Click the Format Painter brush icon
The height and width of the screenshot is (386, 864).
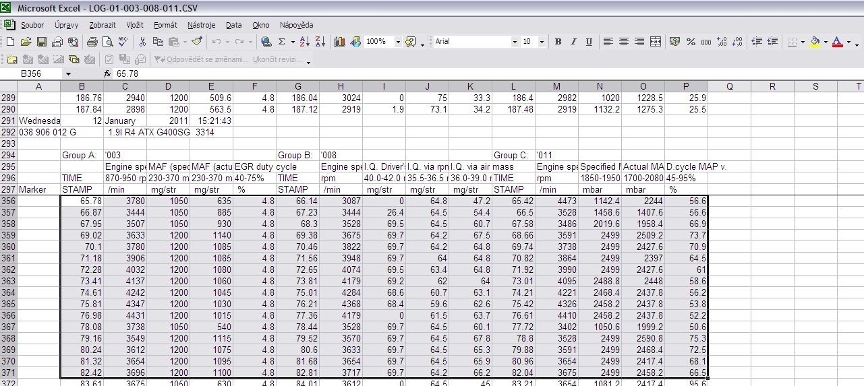197,42
